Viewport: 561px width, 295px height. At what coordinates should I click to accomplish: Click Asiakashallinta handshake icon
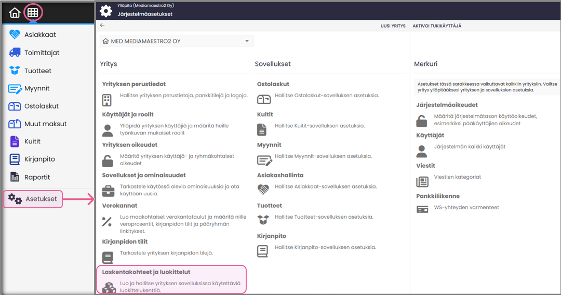[264, 190]
